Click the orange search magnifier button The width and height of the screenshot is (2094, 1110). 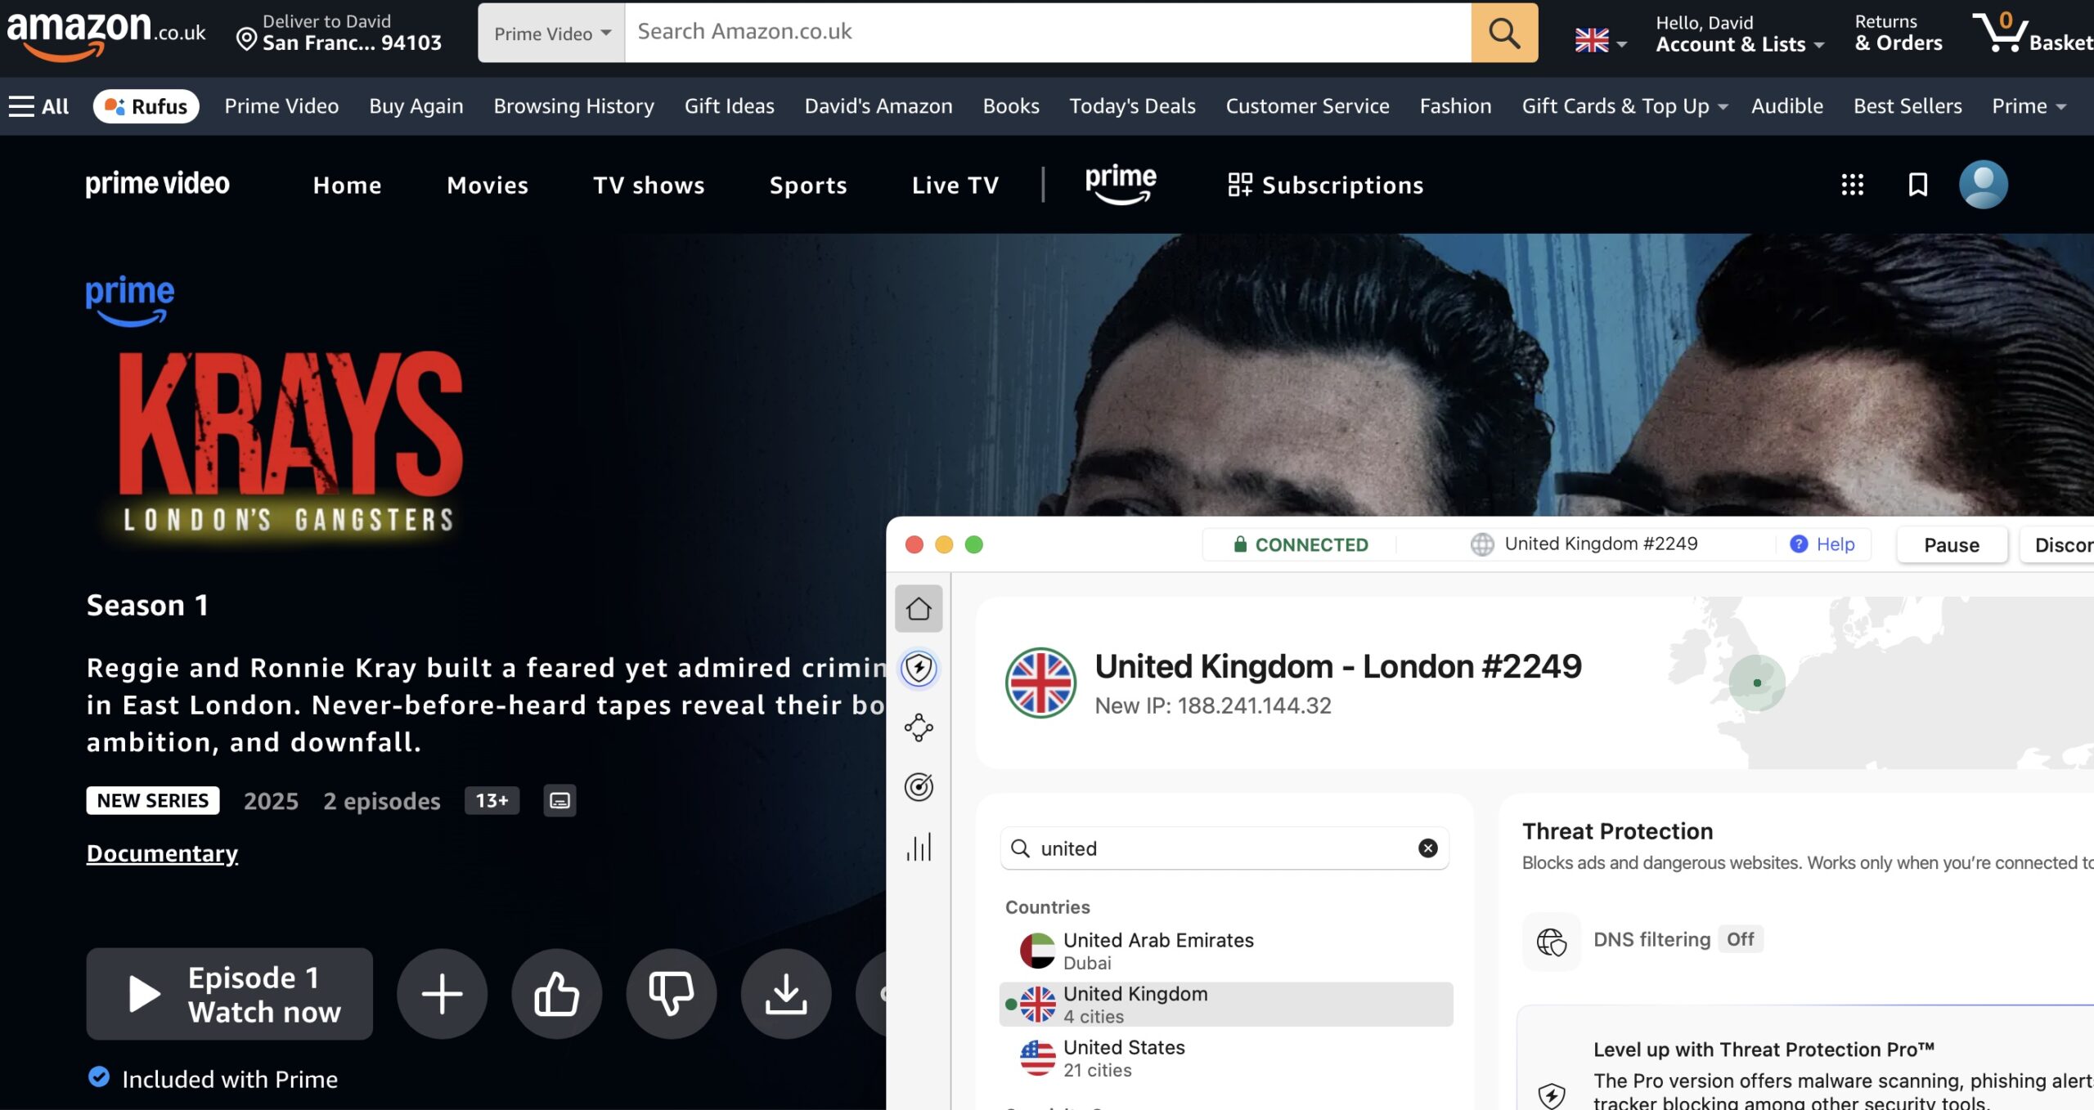coord(1504,33)
